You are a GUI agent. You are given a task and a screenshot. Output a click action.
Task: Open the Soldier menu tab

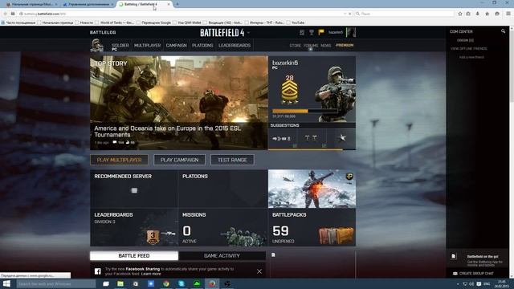tap(120, 46)
